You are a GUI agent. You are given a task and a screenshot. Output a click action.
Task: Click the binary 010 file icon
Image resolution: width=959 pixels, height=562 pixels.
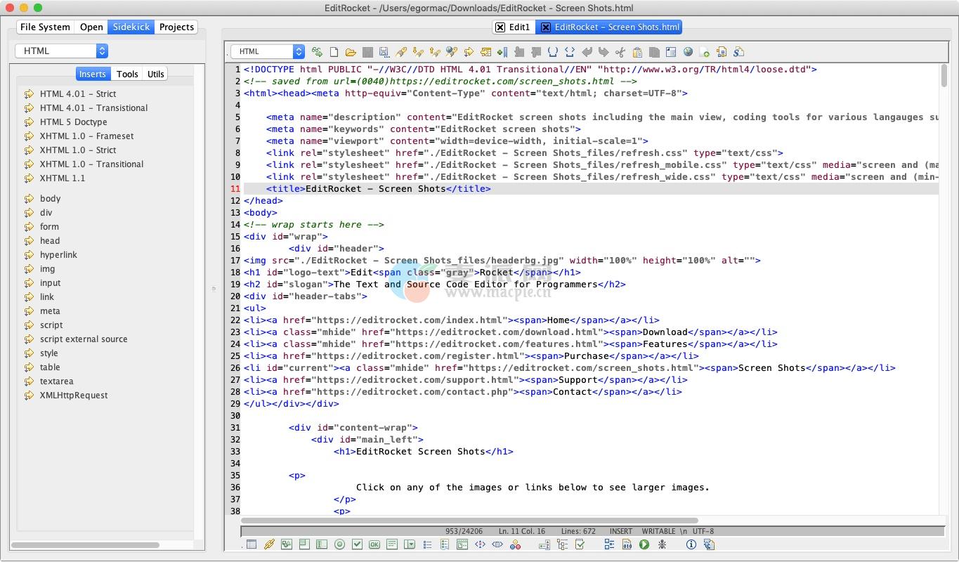pyautogui.click(x=627, y=544)
